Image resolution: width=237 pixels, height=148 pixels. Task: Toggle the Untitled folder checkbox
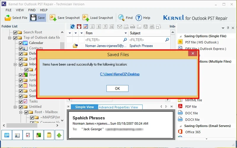[x=21, y=107]
